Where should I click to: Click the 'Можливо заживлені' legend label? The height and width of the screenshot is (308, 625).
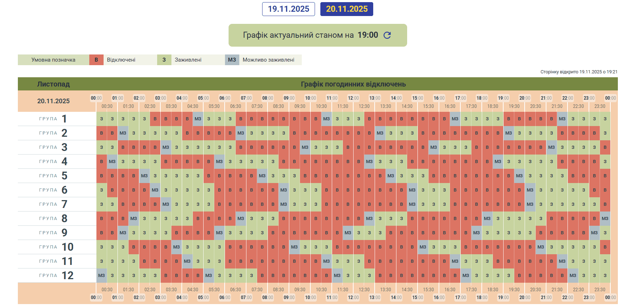[x=268, y=60]
